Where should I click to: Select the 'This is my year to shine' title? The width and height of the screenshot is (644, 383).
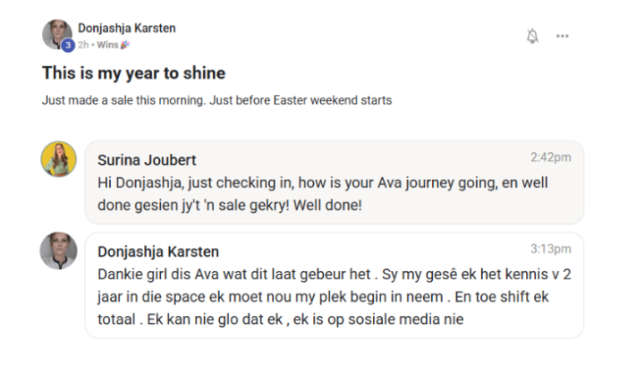pyautogui.click(x=134, y=73)
